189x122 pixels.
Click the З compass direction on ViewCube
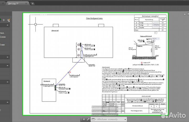point(148,25)
